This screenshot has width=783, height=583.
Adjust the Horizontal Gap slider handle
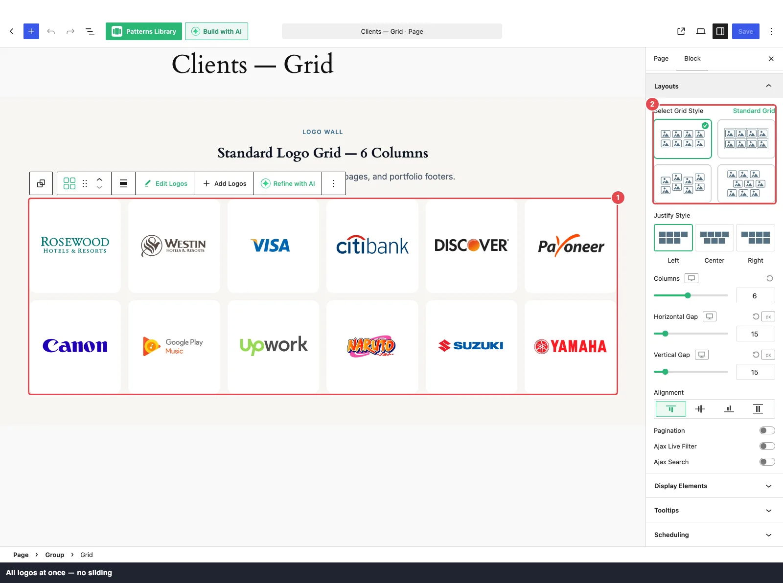pyautogui.click(x=665, y=334)
